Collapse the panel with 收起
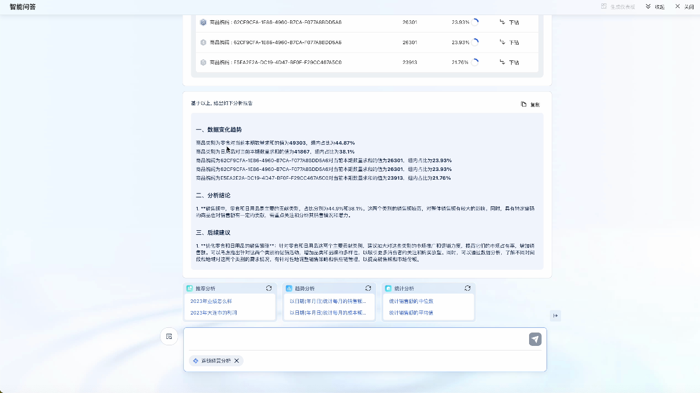The height and width of the screenshot is (393, 700). point(655,6)
